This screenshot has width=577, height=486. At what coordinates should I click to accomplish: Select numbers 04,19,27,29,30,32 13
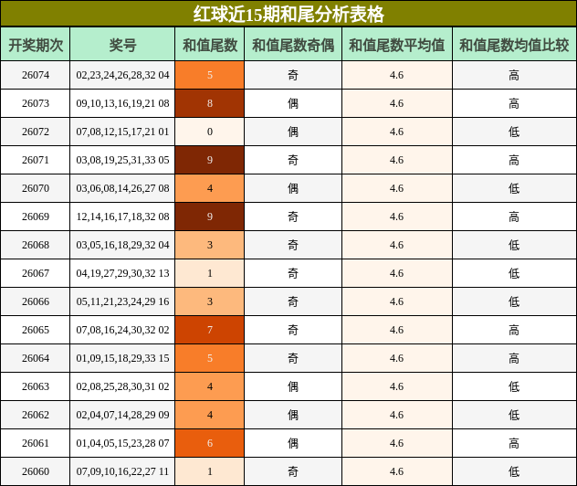point(122,273)
